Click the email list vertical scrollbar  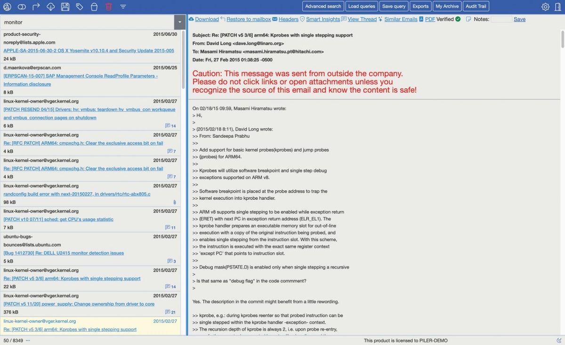(184, 61)
